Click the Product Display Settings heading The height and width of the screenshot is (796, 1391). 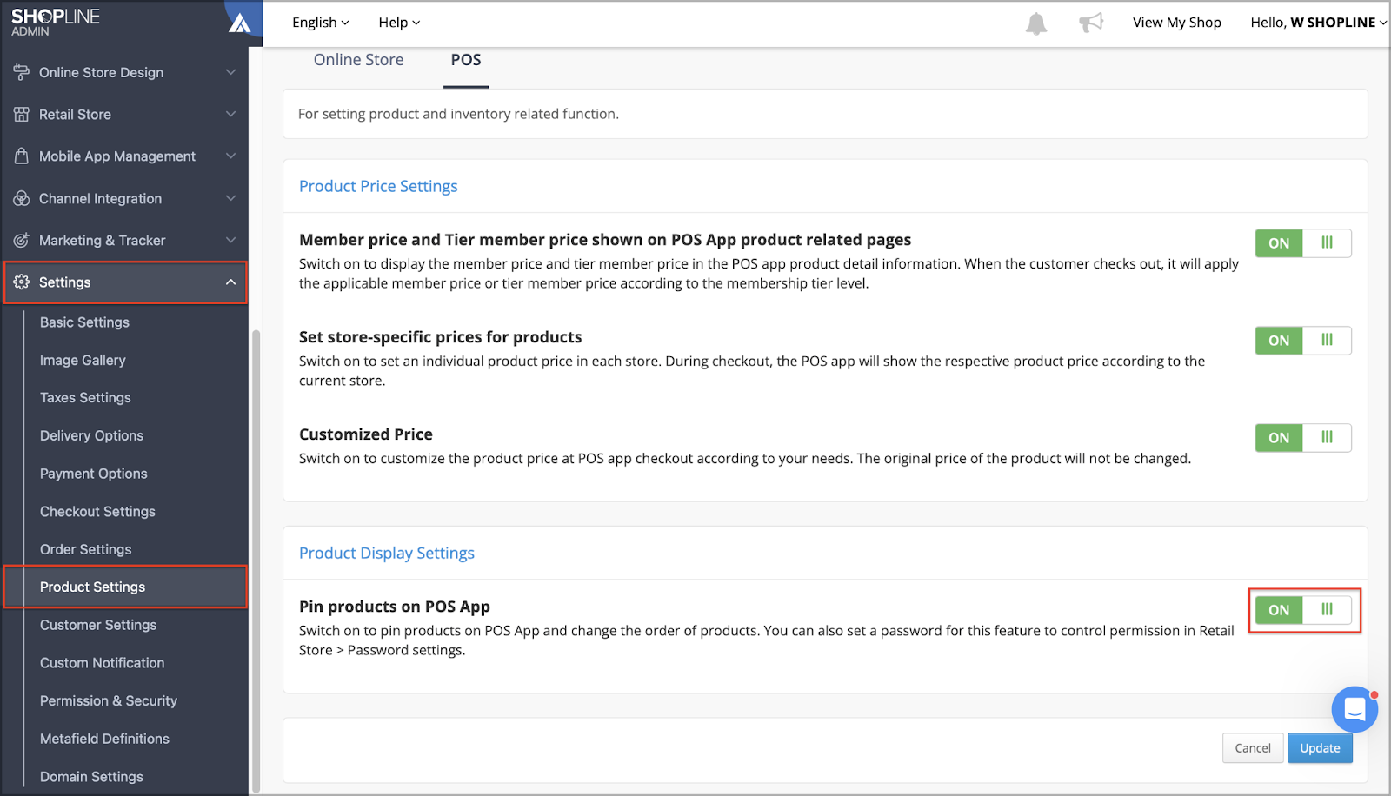pos(387,554)
